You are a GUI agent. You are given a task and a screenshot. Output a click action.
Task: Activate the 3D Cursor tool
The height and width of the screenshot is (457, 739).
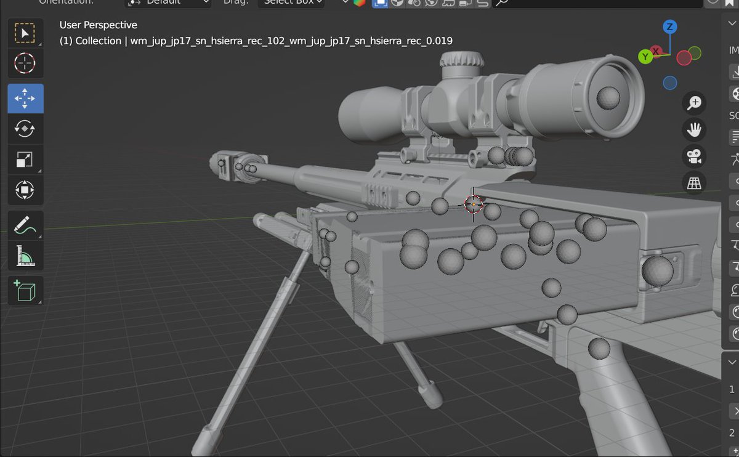coord(25,63)
